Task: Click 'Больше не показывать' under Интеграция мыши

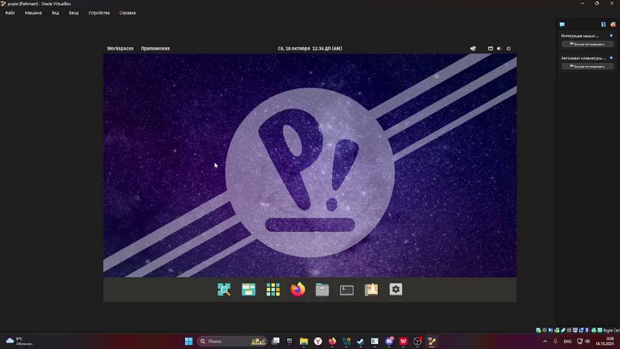Action: pyautogui.click(x=588, y=44)
